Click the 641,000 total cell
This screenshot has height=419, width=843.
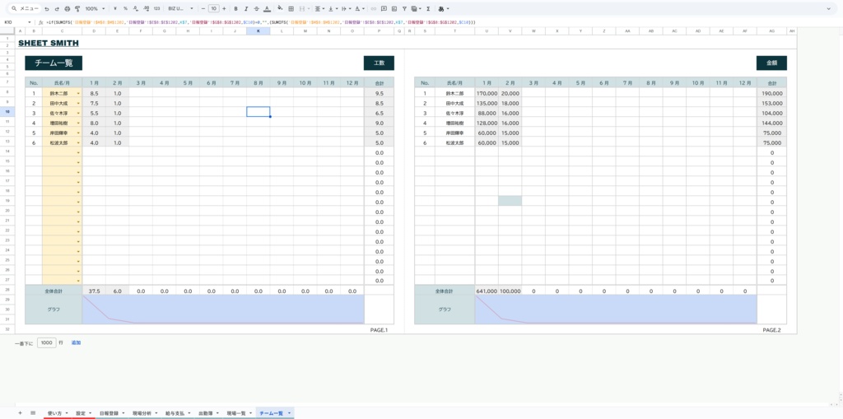tap(487, 291)
